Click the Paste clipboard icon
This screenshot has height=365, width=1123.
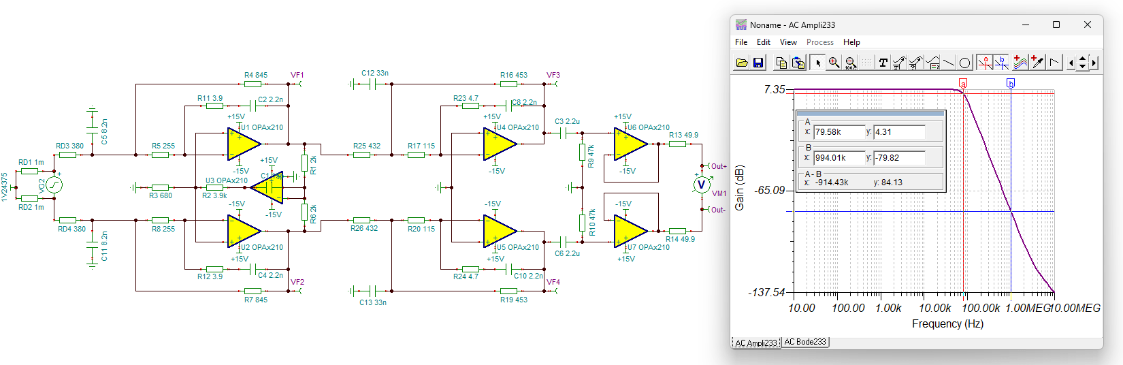[x=798, y=63]
